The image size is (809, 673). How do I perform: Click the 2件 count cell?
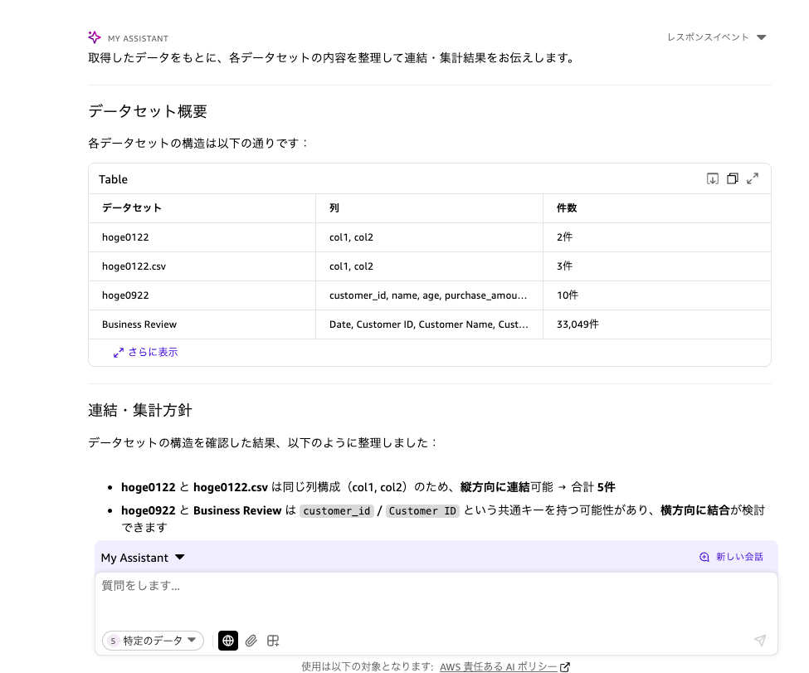point(657,237)
